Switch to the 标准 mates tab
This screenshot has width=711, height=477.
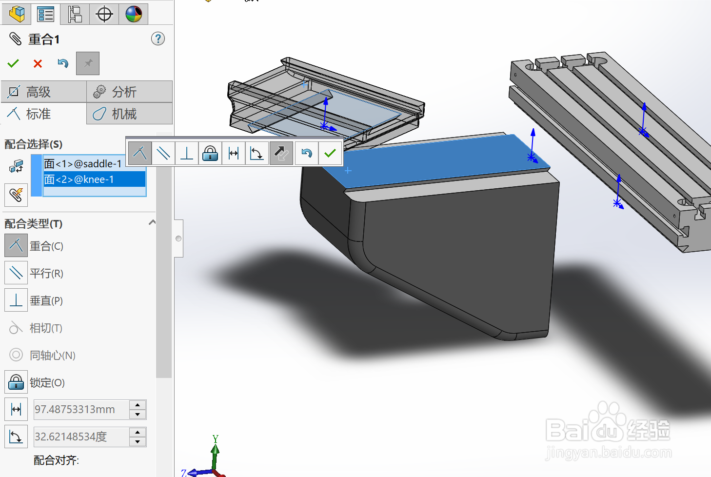click(44, 114)
